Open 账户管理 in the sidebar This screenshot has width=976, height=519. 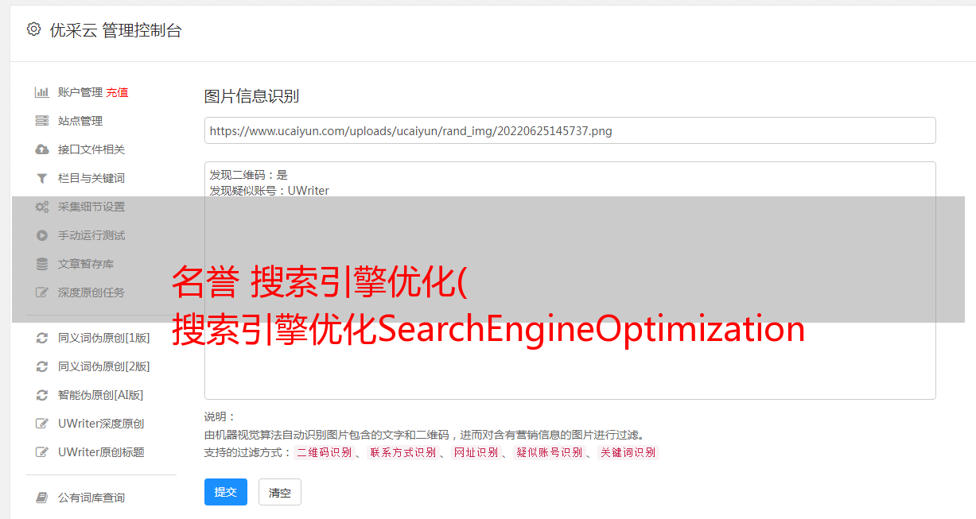(x=80, y=92)
